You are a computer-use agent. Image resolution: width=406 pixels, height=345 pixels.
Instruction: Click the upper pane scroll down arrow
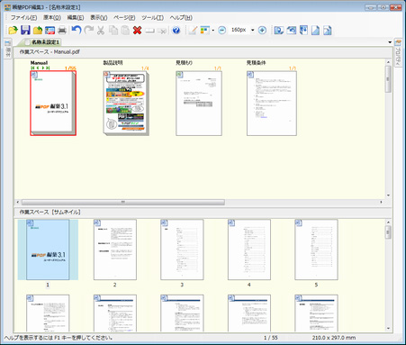[388, 195]
